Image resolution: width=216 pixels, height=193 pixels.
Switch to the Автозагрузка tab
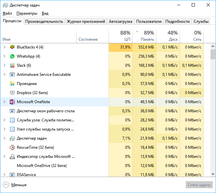click(x=121, y=21)
